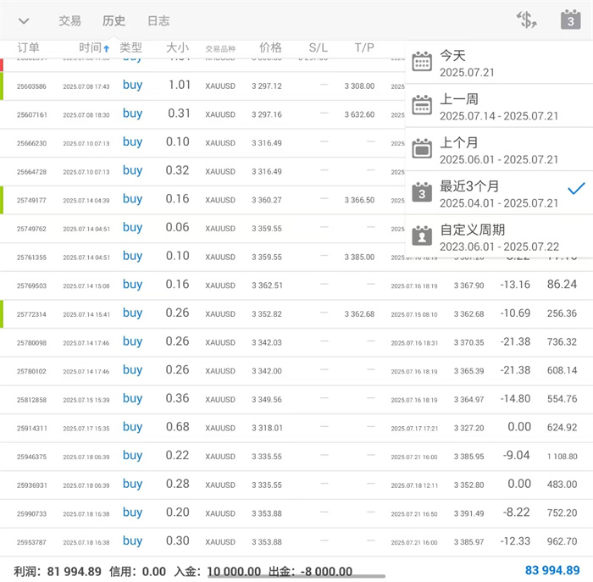Select order 25769503 row
Image resolution: width=593 pixels, height=582 pixels.
pos(296,285)
